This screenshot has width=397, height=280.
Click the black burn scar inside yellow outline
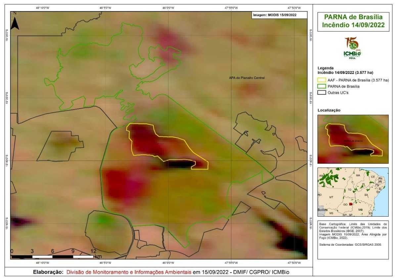[x=180, y=164]
